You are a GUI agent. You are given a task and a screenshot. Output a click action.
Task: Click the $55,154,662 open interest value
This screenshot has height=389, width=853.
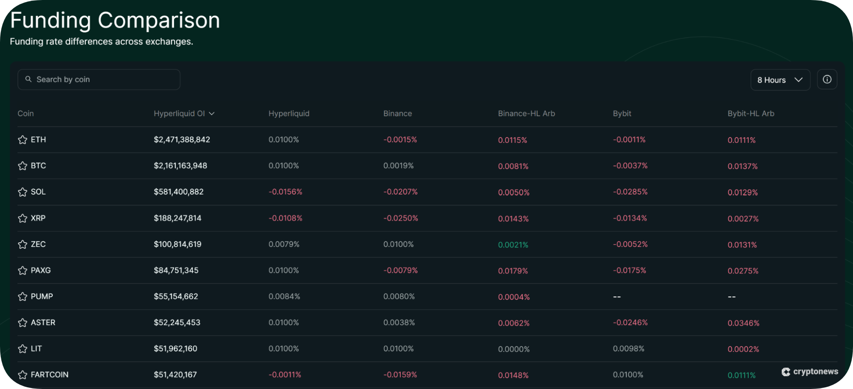click(176, 296)
